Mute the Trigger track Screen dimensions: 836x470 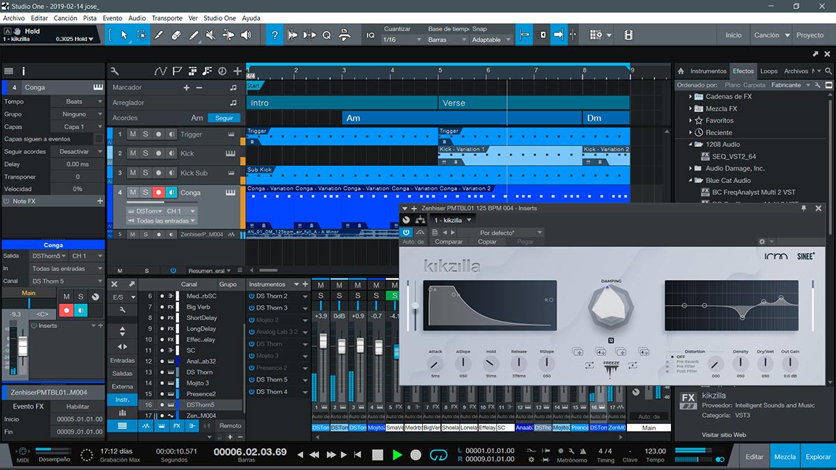(x=132, y=134)
